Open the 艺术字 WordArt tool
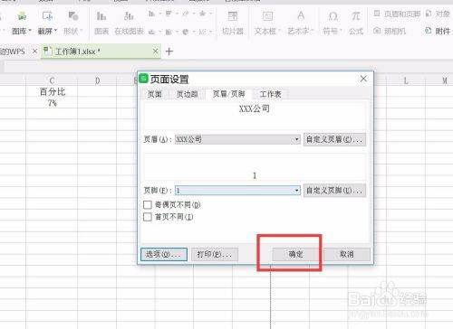This screenshot has height=329, width=453. [x=301, y=23]
